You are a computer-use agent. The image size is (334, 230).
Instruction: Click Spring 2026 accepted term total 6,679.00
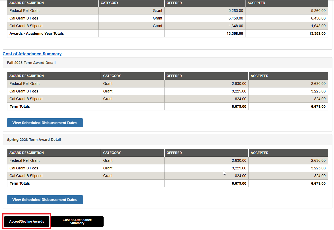[x=318, y=183]
